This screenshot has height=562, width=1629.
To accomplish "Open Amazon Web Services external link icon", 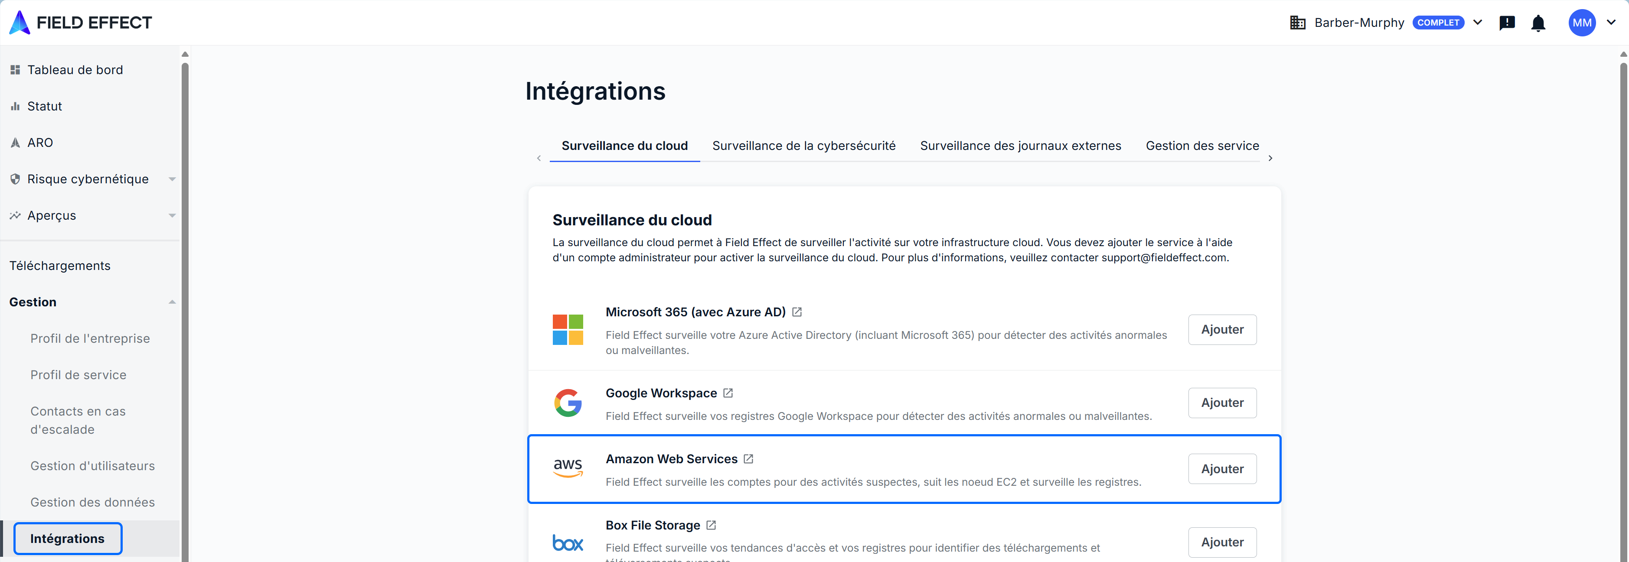I will coord(748,459).
